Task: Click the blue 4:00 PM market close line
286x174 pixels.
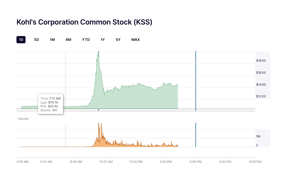Action: (x=196, y=82)
